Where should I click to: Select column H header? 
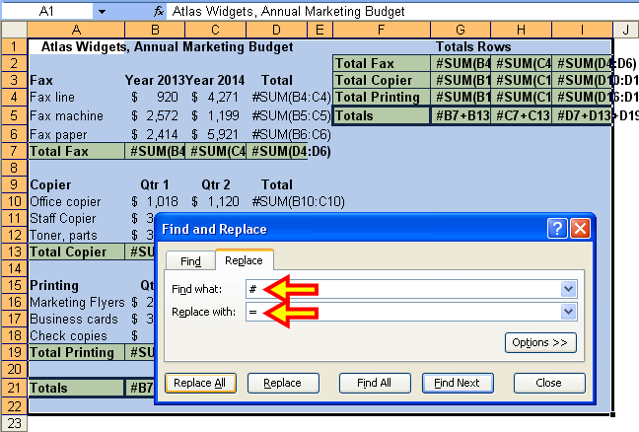tap(522, 30)
